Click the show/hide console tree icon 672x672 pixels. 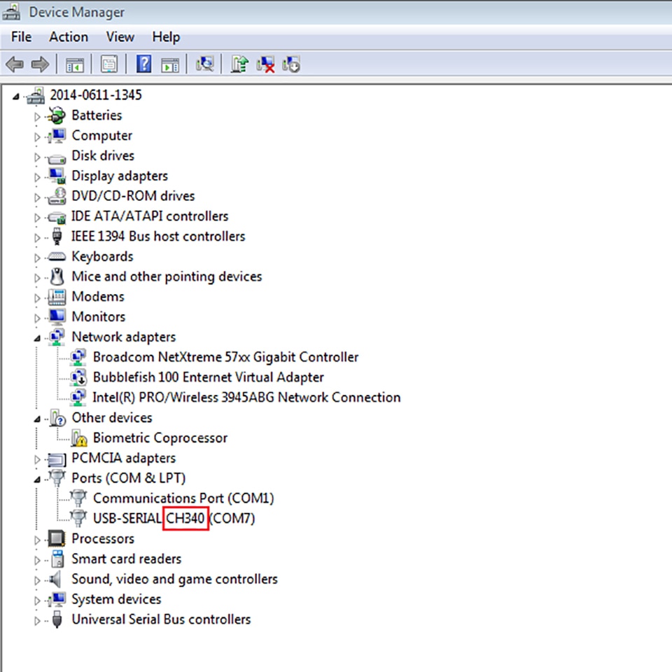pos(75,65)
